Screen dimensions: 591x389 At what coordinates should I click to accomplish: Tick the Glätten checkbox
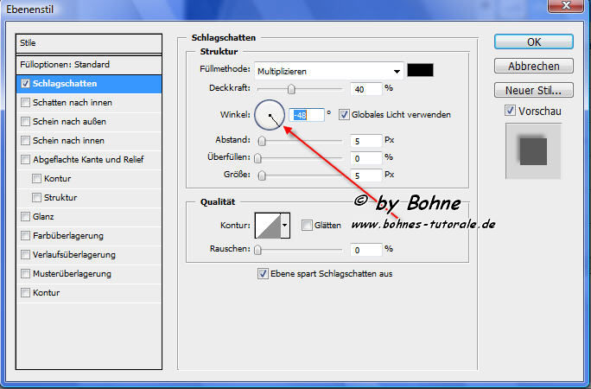pos(307,226)
